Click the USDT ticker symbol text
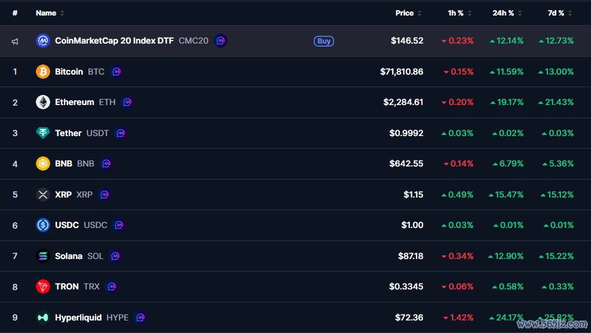 pyautogui.click(x=97, y=133)
